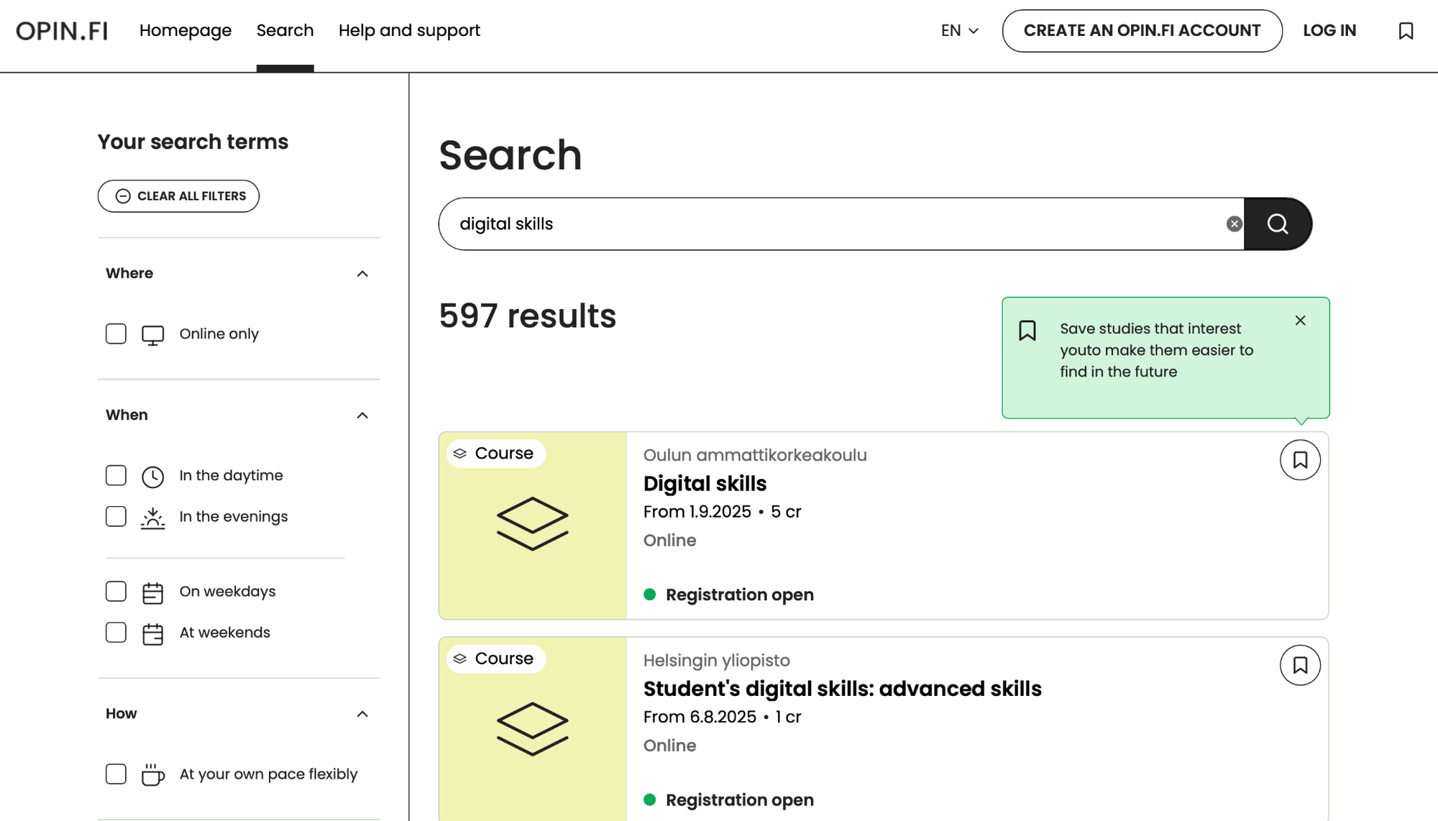Bookmark the Digital skills course
This screenshot has height=821, width=1438.
1300,460
